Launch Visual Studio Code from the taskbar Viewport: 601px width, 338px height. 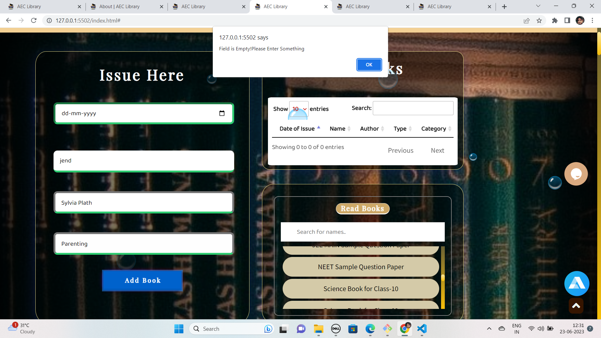[422, 329]
